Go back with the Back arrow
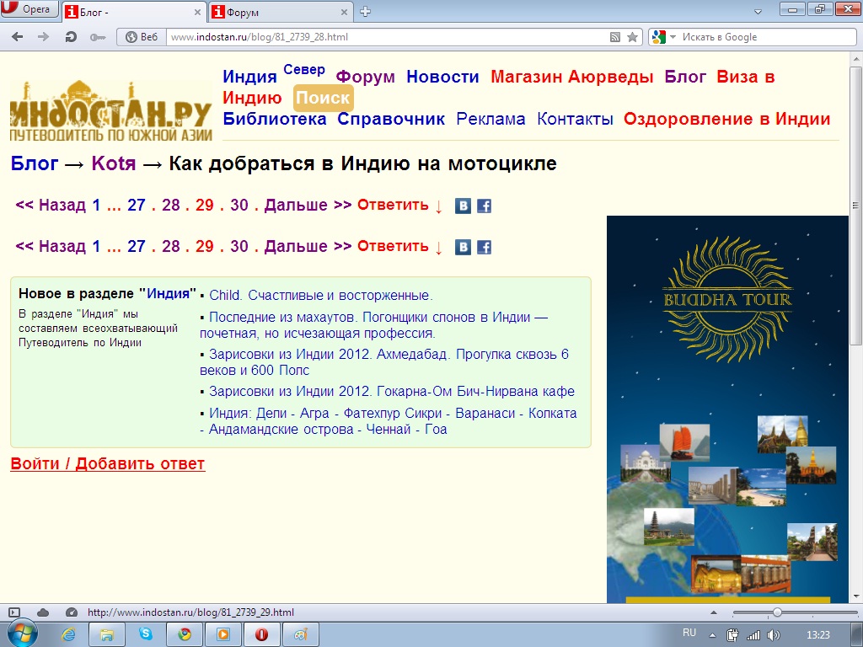 coord(18,37)
